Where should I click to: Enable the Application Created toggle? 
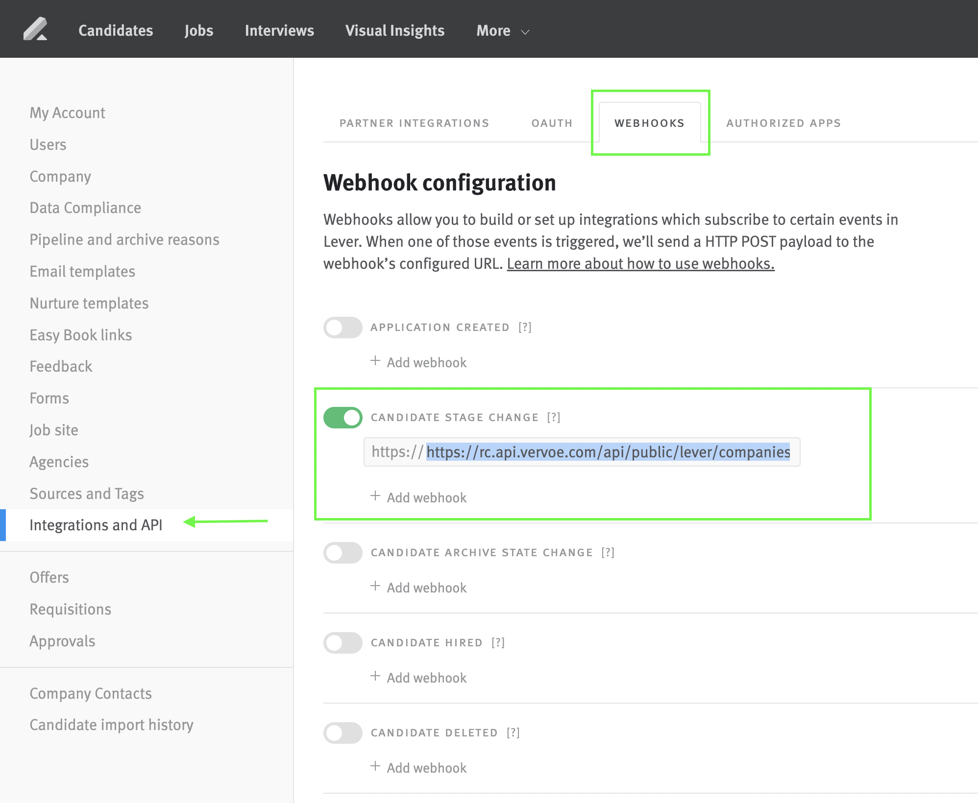pyautogui.click(x=343, y=328)
